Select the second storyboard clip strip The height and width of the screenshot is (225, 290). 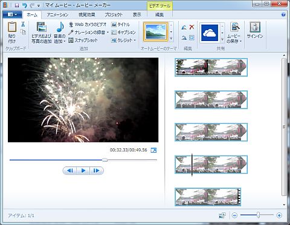point(211,100)
